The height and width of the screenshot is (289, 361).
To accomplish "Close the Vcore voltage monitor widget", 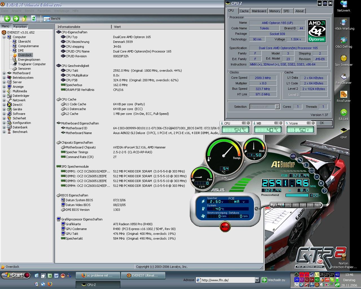I will pos(313,123).
